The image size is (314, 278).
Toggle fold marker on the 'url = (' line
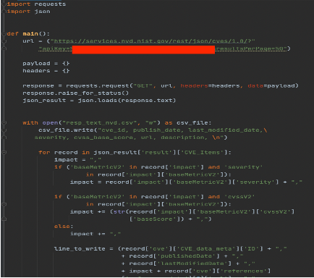4,41
